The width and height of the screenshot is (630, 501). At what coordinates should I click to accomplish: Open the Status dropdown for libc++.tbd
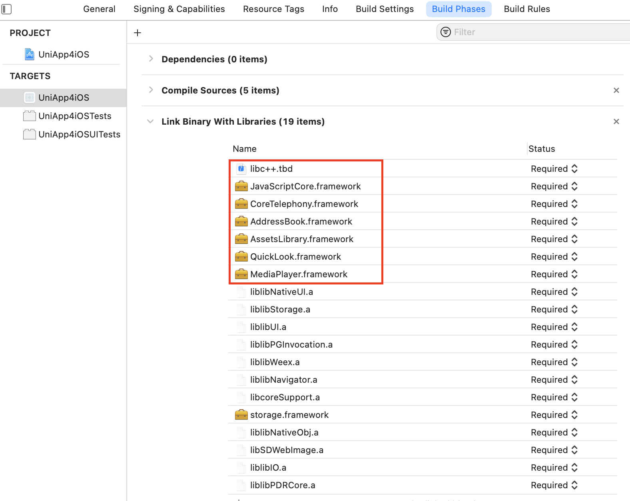(554, 169)
